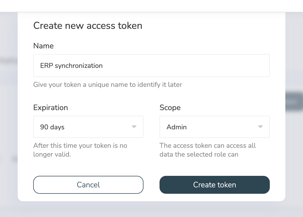Click the Scope label text
Image resolution: width=303 pixels, height=217 pixels.
tap(170, 107)
